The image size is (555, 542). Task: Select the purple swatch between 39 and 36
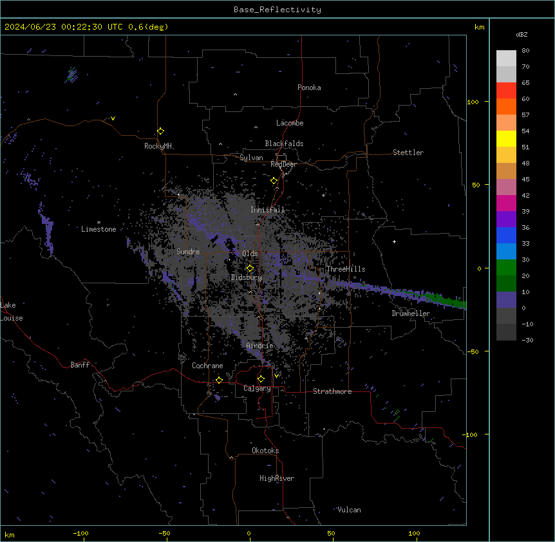(x=506, y=220)
